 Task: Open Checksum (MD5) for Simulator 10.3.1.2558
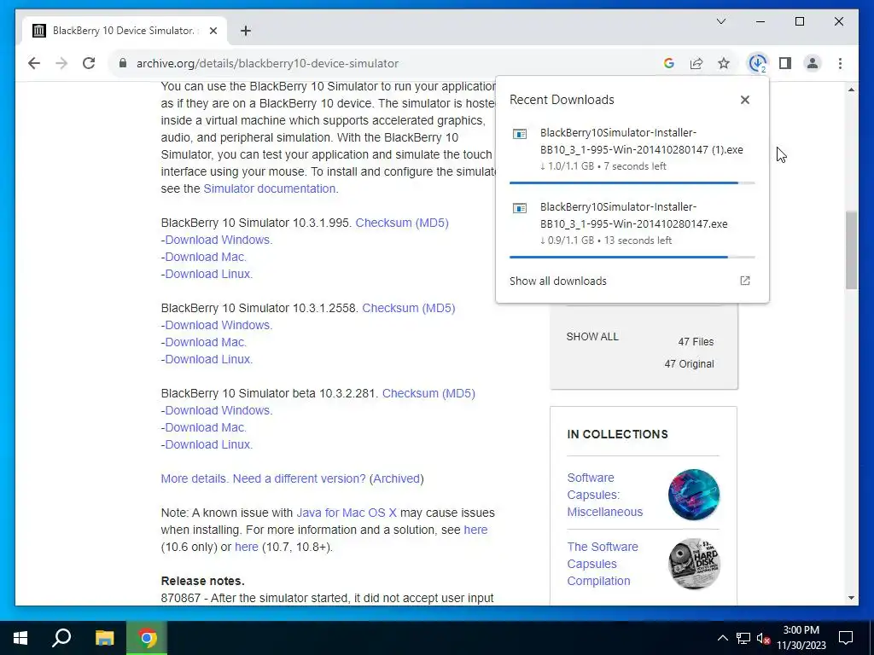409,308
